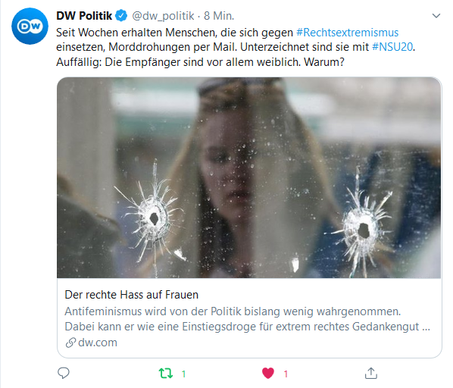Viewport: 453px width, 388px height.
Task: Click the tweet text body Seit Wochen
Action: click(x=236, y=47)
